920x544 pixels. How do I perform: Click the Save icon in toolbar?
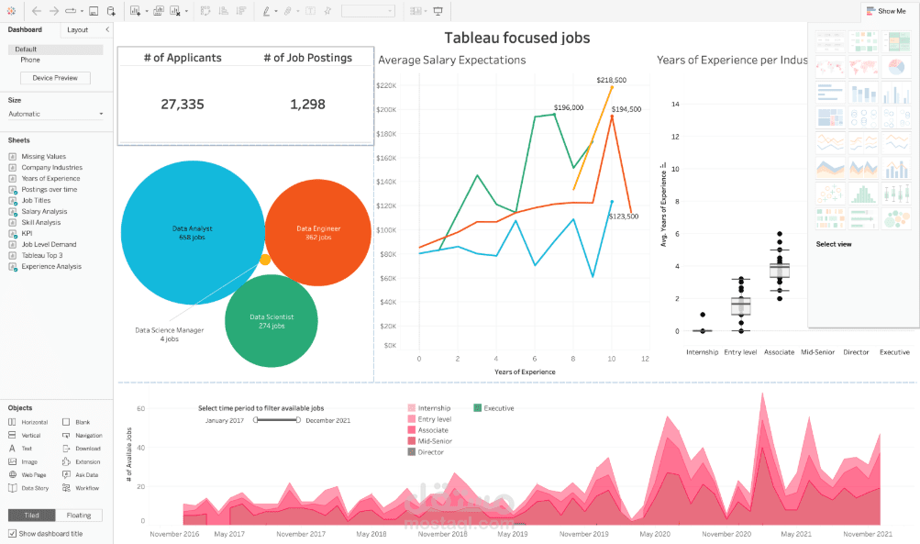pyautogui.click(x=94, y=11)
